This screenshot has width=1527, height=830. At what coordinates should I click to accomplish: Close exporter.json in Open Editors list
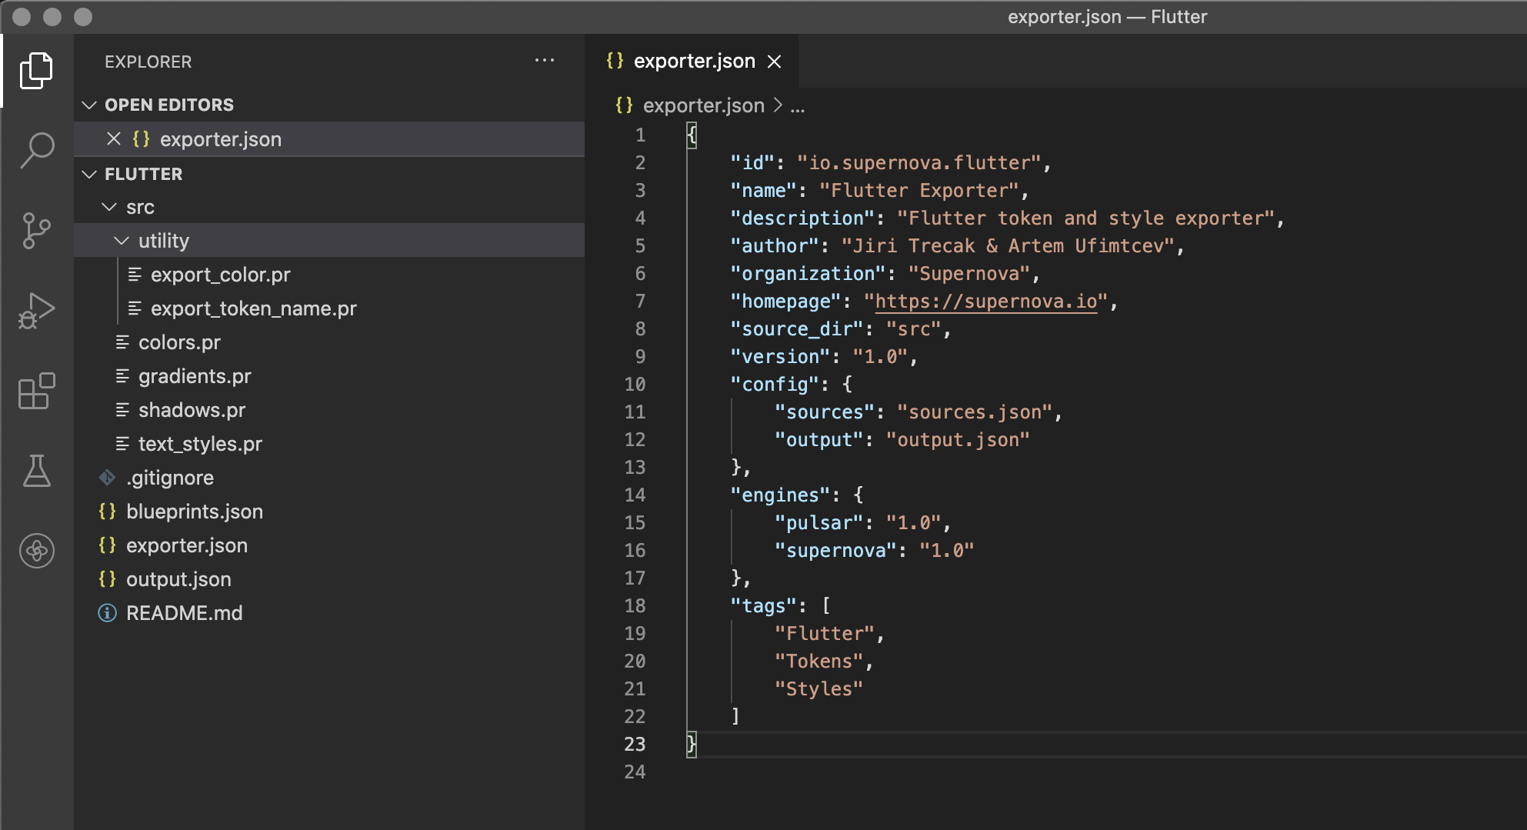[x=114, y=138]
